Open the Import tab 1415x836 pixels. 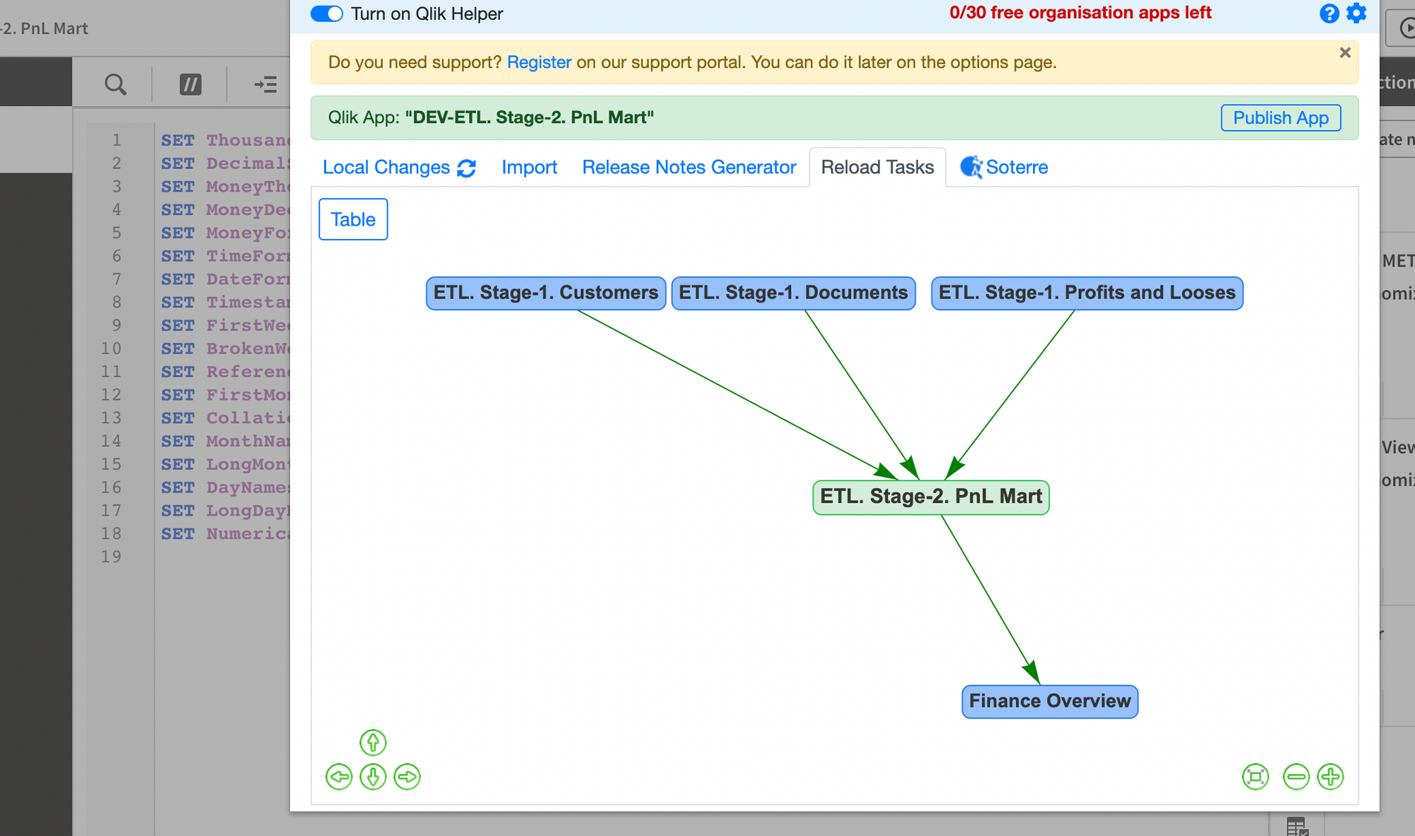point(529,168)
